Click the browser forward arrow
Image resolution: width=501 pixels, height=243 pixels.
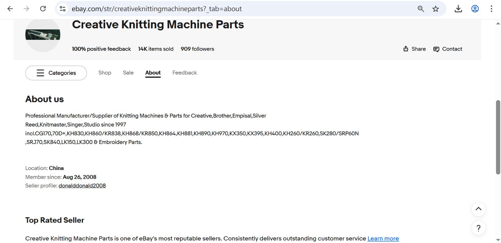pyautogui.click(x=27, y=9)
